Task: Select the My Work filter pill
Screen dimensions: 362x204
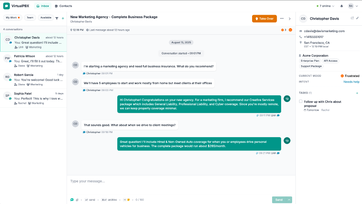Action: [x=13, y=18]
